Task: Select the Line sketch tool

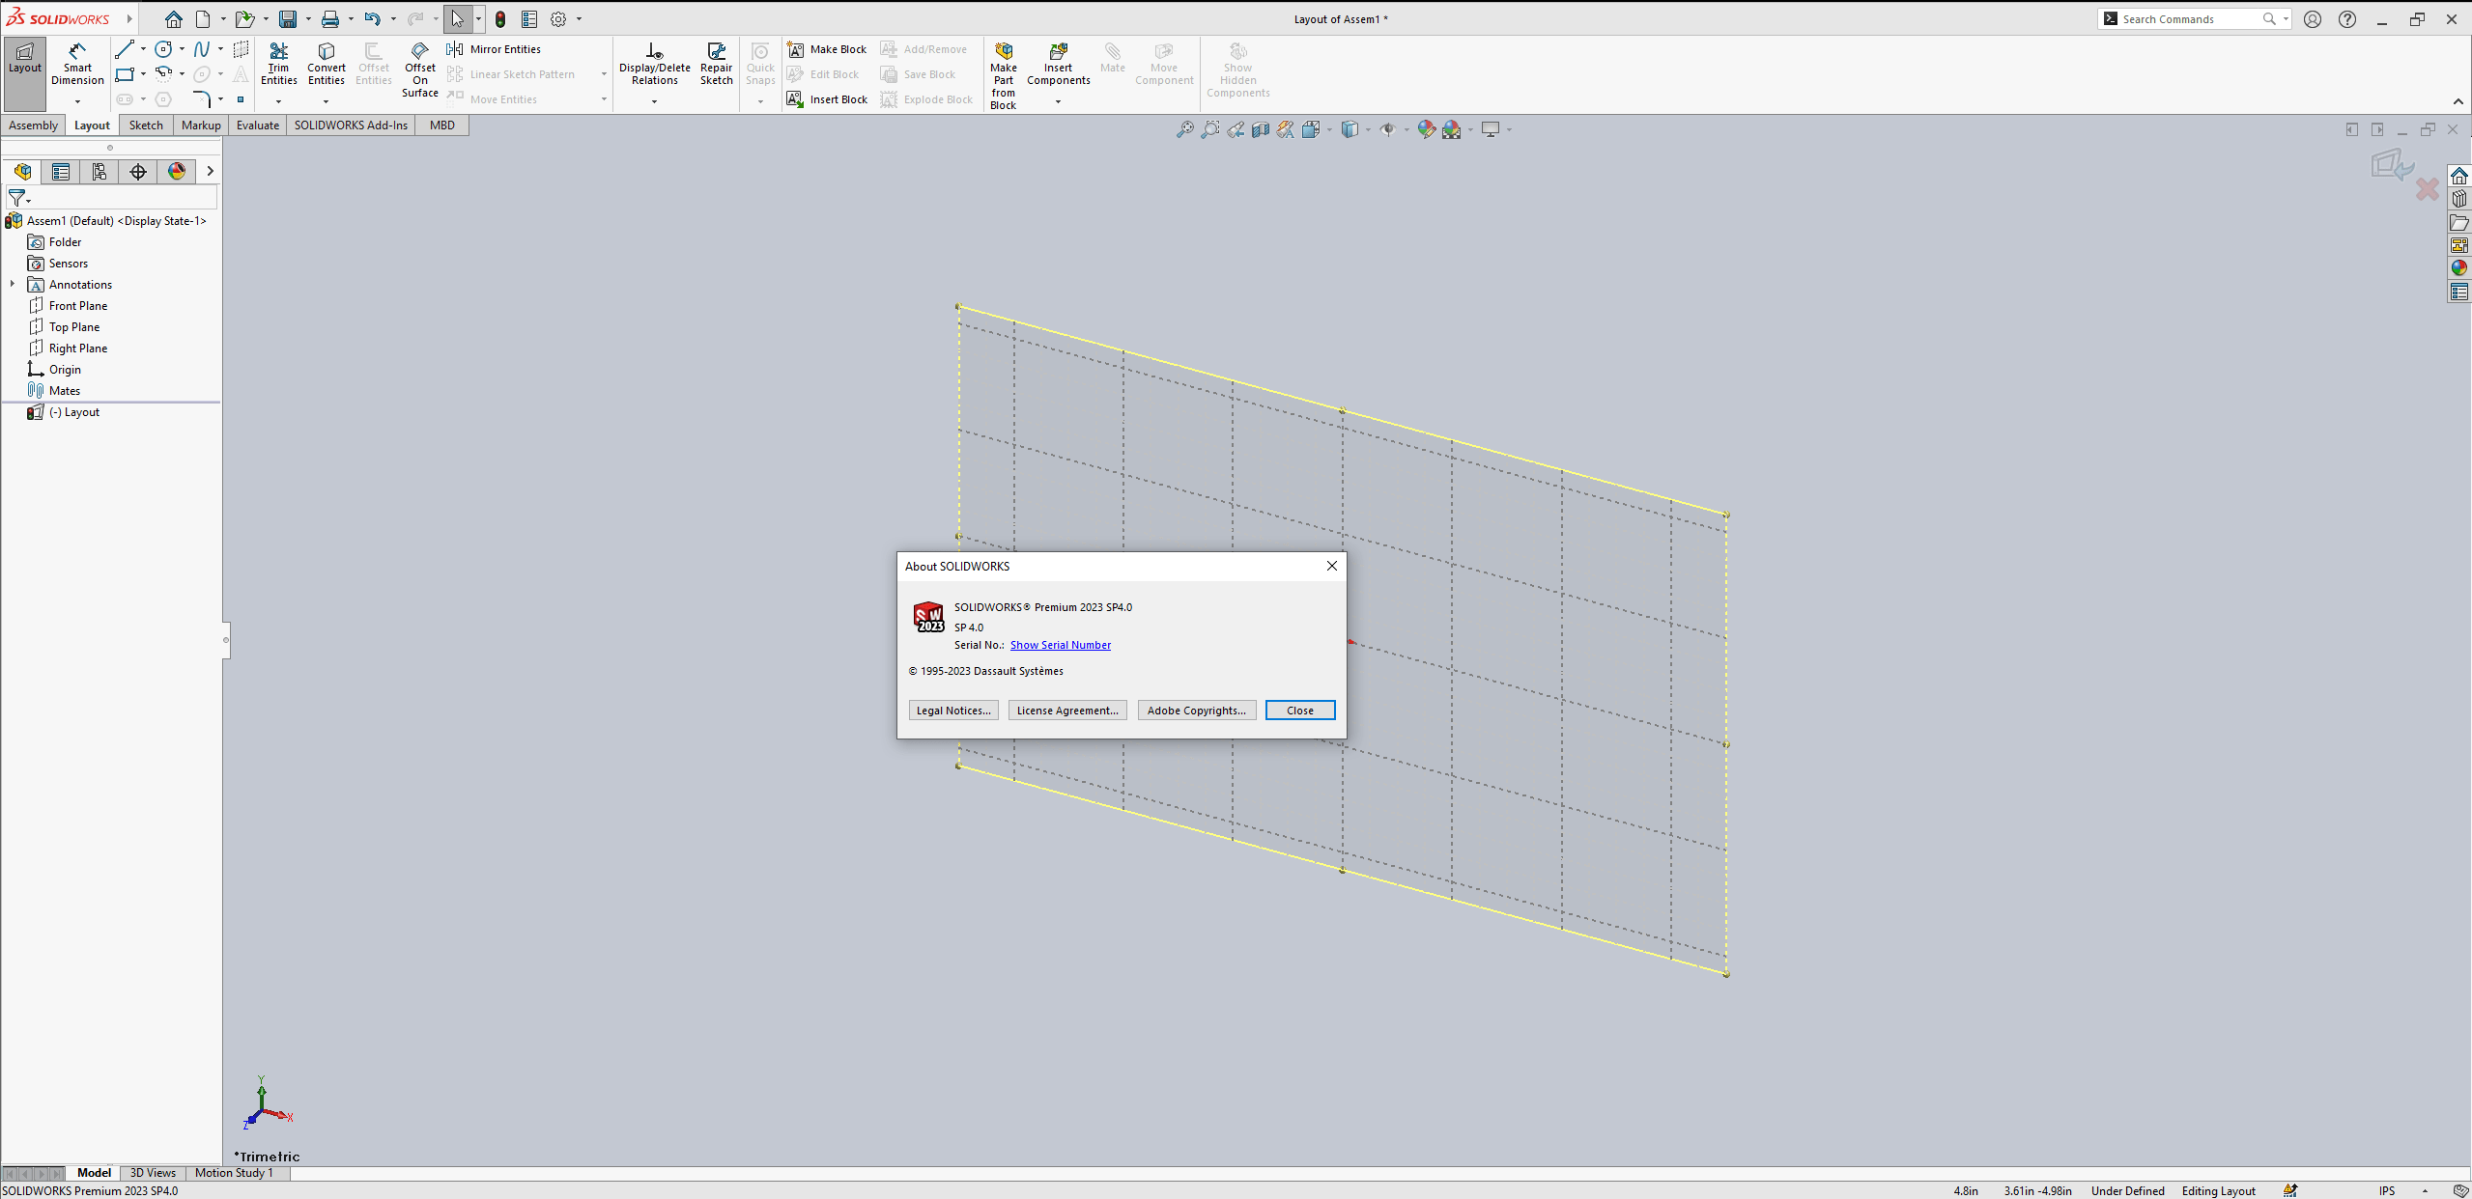Action: (125, 49)
